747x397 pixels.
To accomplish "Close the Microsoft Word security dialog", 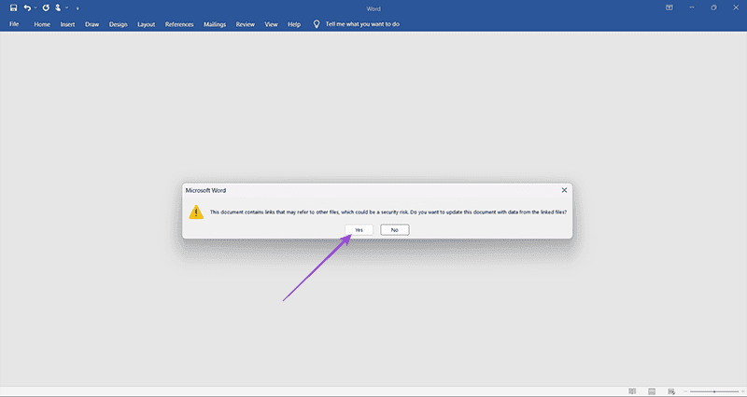I will tap(563, 190).
